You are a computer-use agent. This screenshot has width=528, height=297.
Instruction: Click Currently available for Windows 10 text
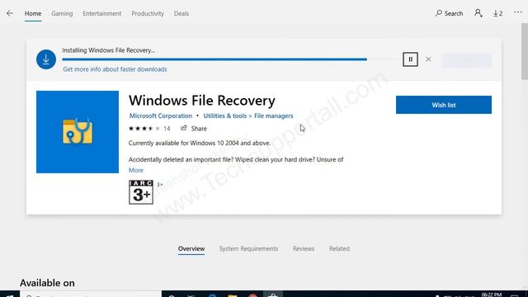[x=200, y=143]
